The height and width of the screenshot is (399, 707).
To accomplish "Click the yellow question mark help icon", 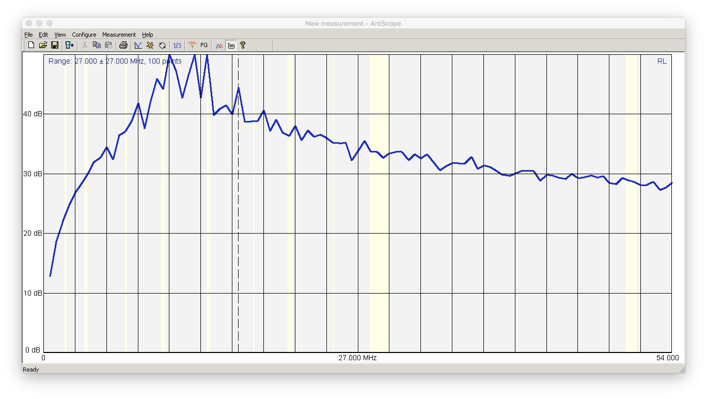I will 243,45.
